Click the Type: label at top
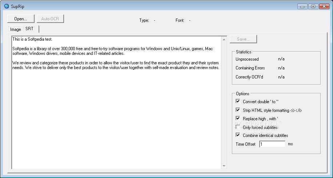Screen dimensions: 333x178 pyautogui.click(x=144, y=20)
